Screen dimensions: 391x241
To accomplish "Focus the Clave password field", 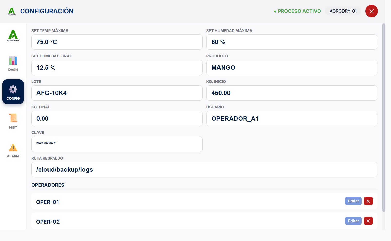I will tap(117, 144).
